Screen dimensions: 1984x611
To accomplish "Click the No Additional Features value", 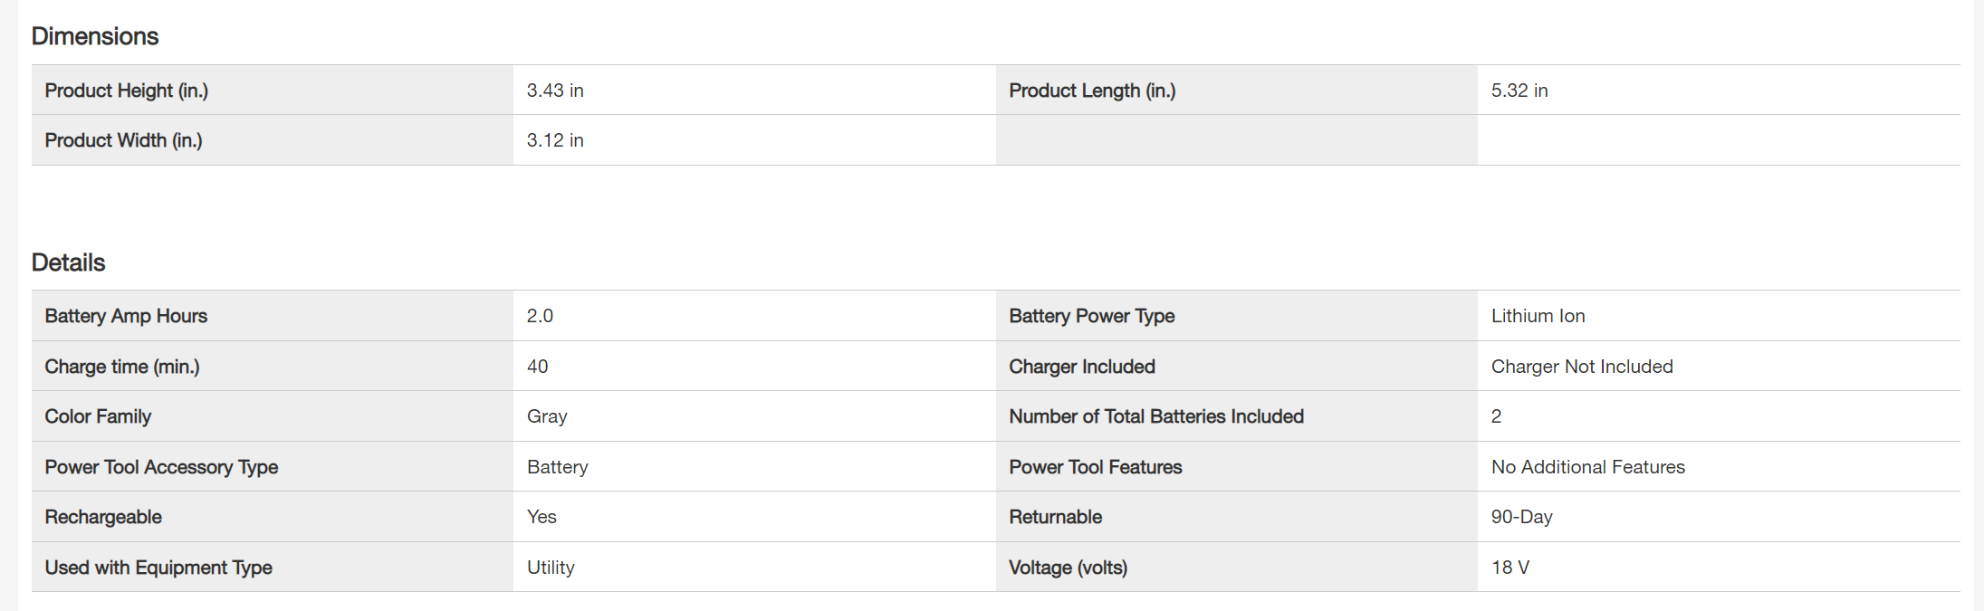I will pyautogui.click(x=1587, y=467).
